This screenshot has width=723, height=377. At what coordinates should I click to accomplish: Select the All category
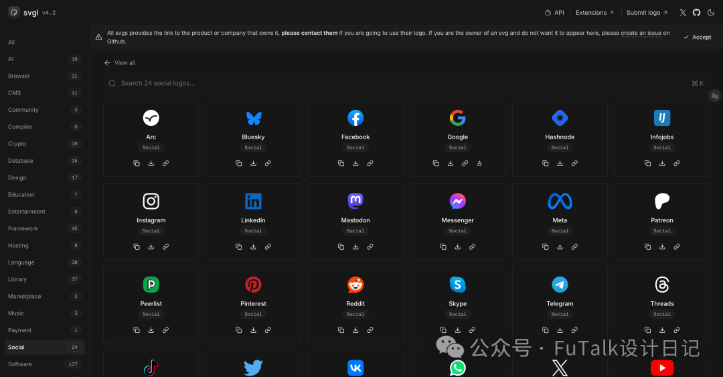pyautogui.click(x=45, y=42)
